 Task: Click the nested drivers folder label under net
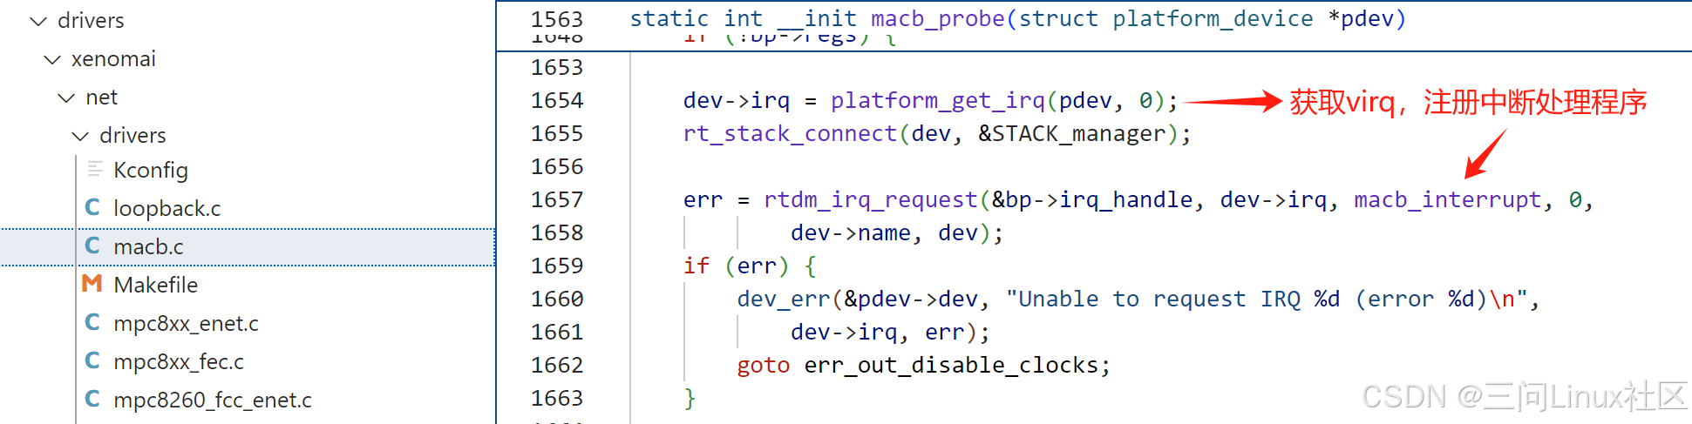133,136
